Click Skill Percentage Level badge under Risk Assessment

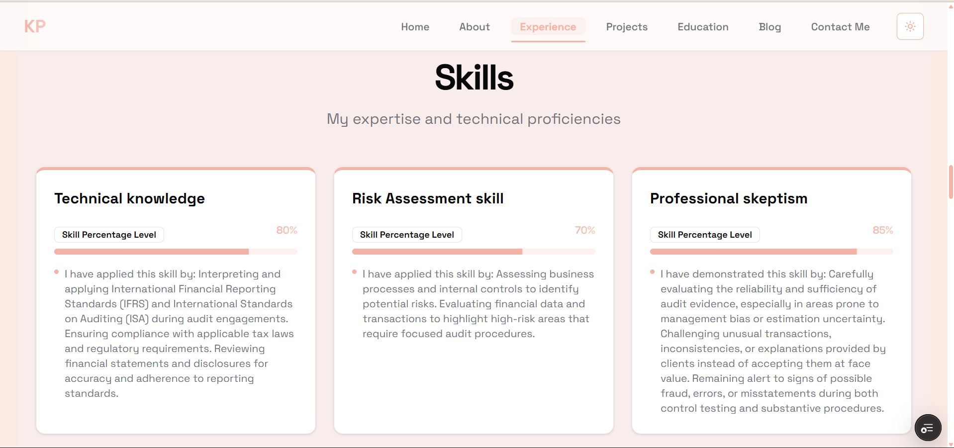[407, 235]
